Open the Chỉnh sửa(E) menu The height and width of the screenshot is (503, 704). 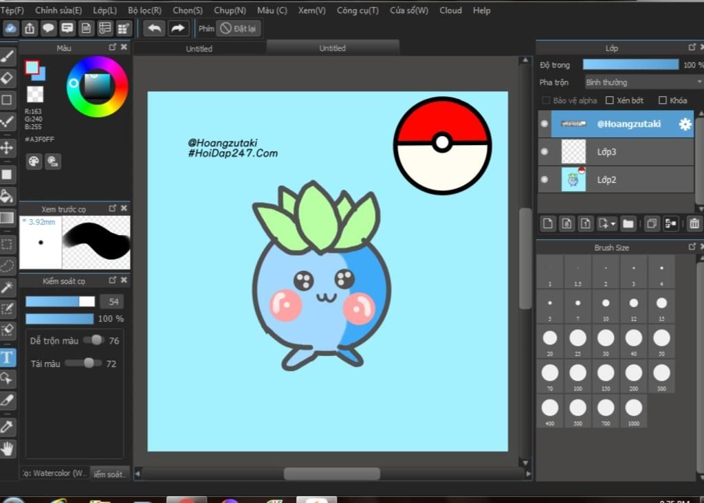tap(58, 10)
